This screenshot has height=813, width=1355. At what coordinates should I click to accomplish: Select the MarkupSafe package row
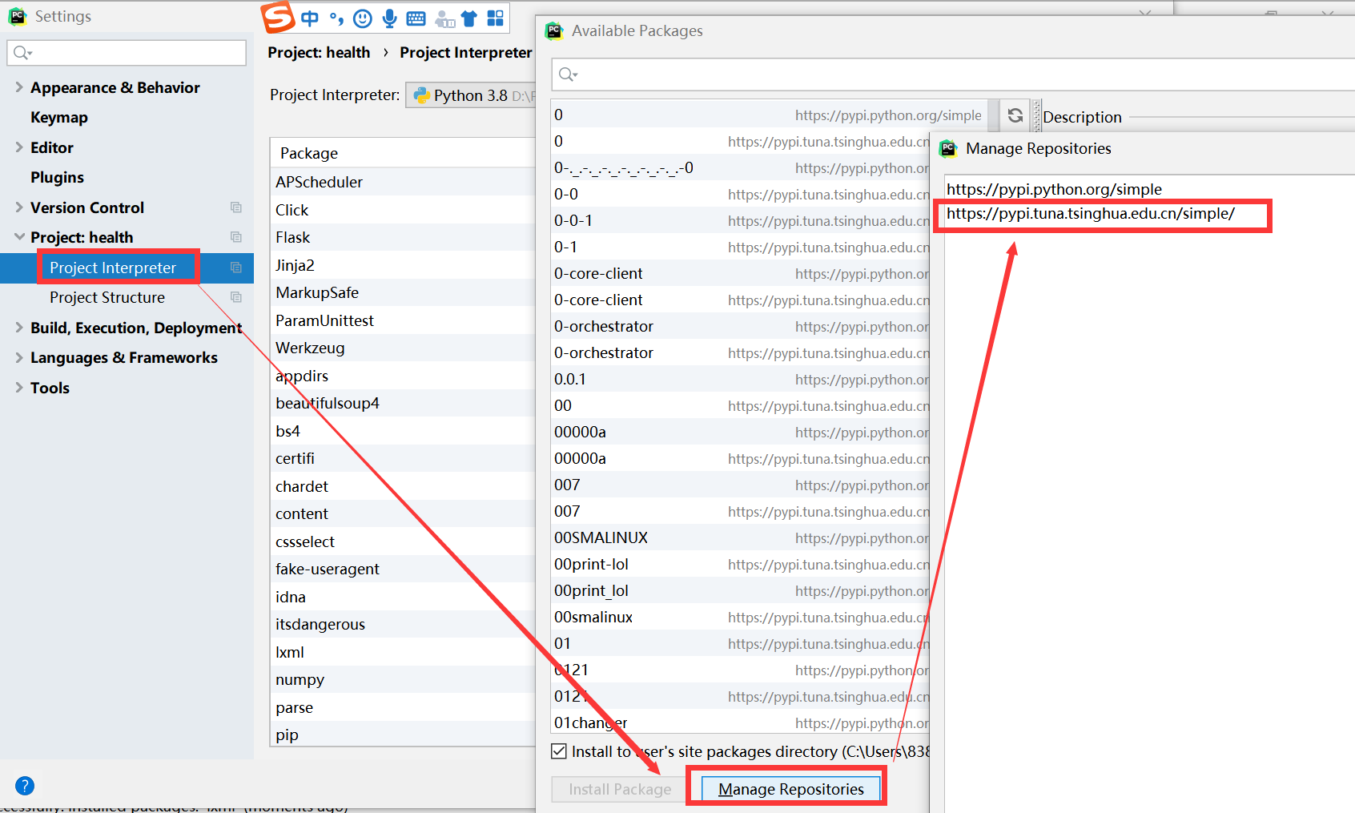tap(403, 292)
